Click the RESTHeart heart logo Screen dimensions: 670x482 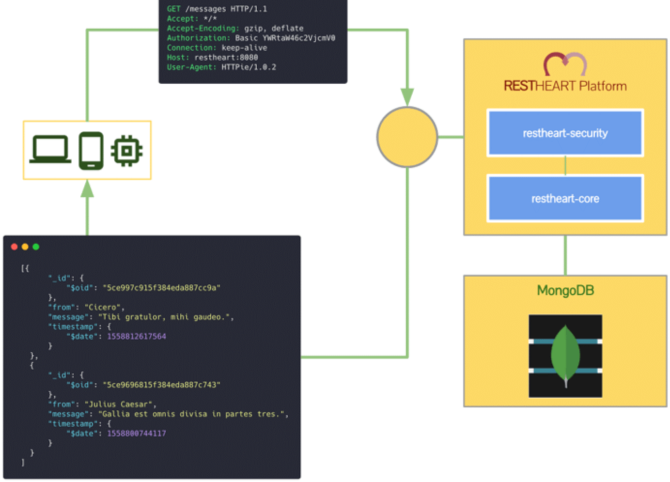pos(565,64)
